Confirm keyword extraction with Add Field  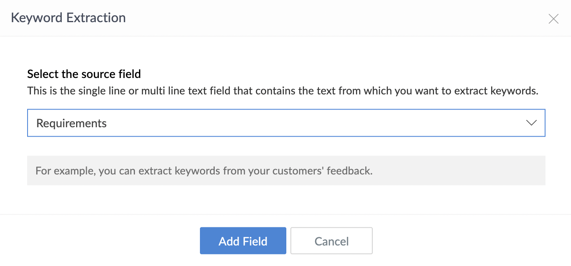pyautogui.click(x=243, y=241)
